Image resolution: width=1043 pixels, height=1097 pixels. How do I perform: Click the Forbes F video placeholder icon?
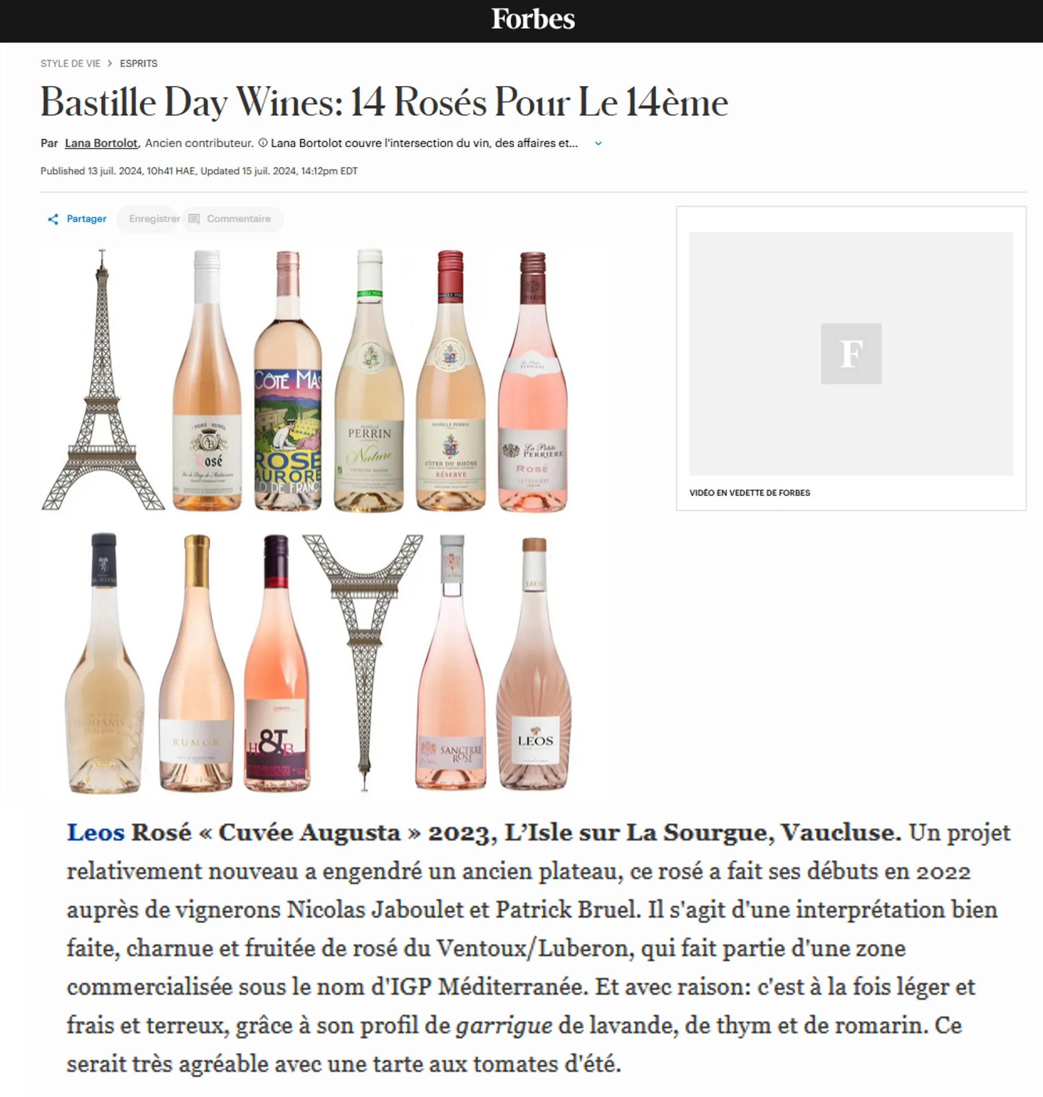pos(850,353)
